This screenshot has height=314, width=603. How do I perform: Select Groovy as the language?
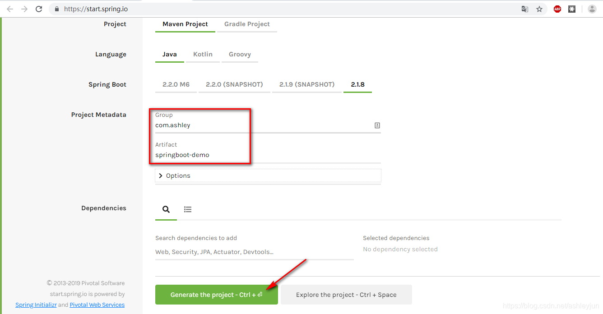pos(240,55)
